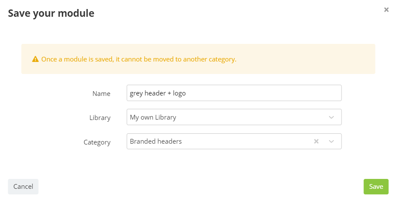Click the Name field label
The image size is (397, 203).
(x=101, y=94)
